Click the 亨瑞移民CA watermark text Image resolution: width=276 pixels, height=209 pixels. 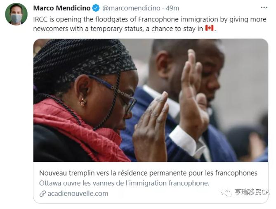point(252,192)
